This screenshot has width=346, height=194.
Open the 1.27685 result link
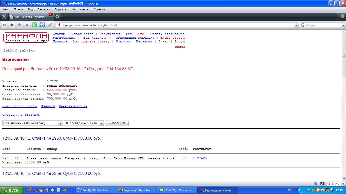click(x=200, y=158)
